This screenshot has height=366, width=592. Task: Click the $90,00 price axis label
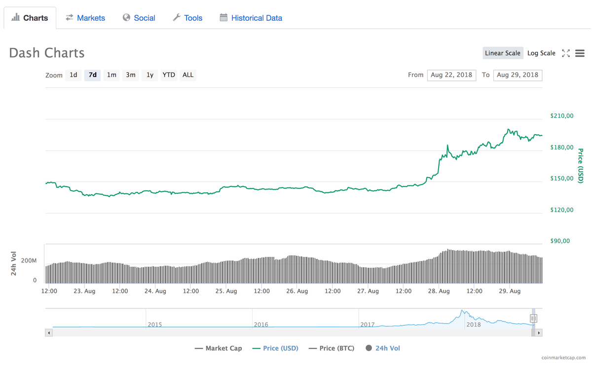560,241
